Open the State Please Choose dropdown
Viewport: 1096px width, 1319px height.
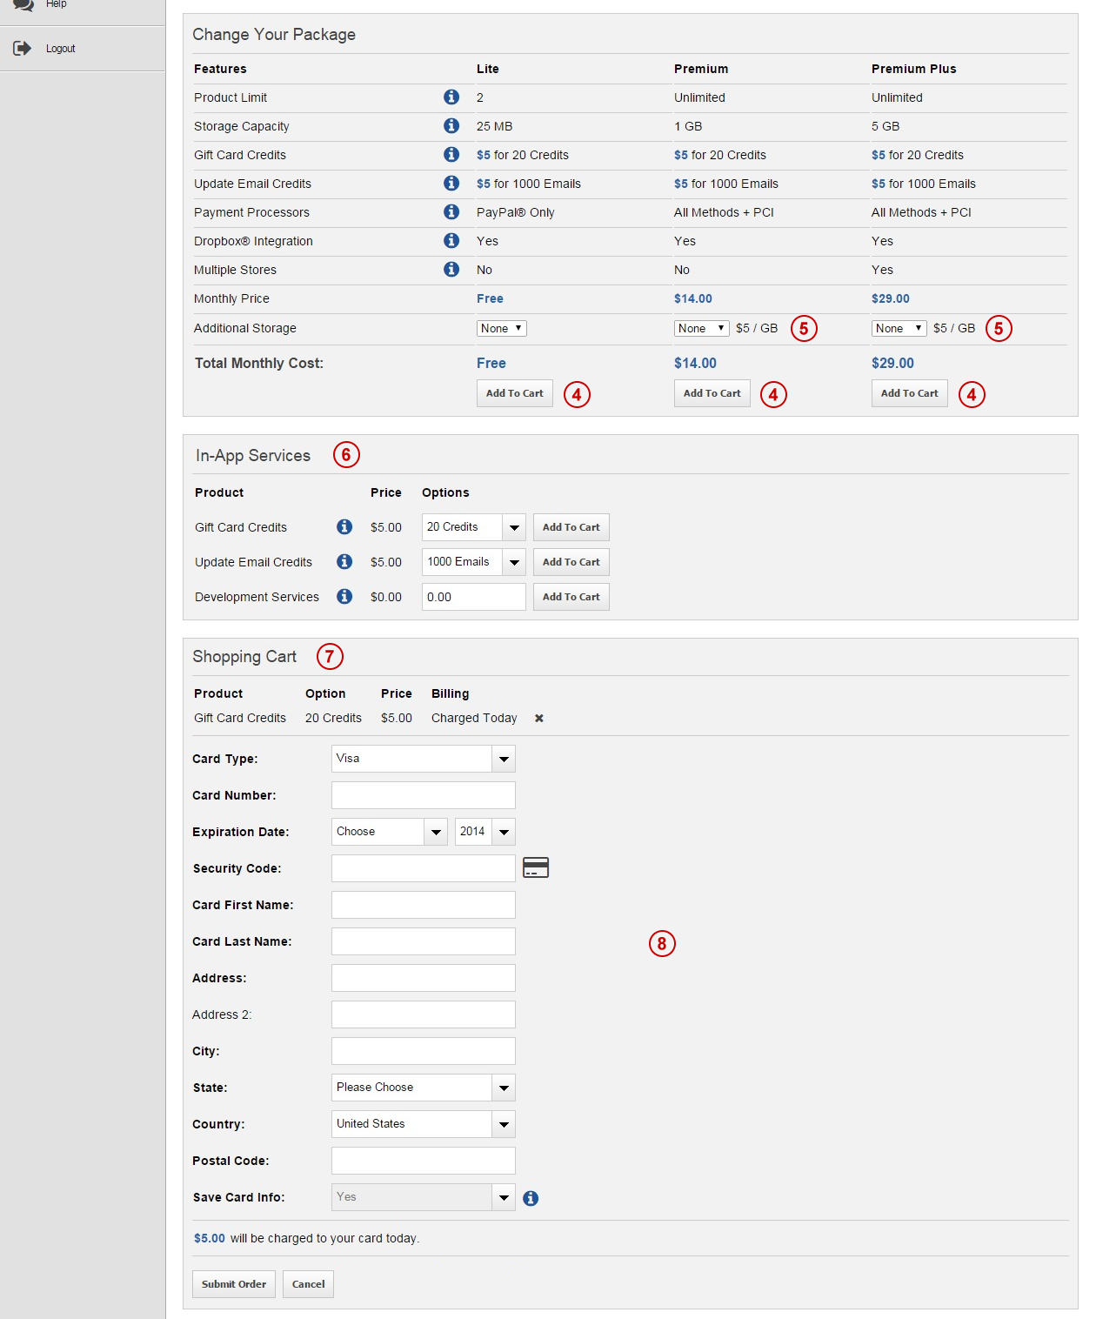424,1088
